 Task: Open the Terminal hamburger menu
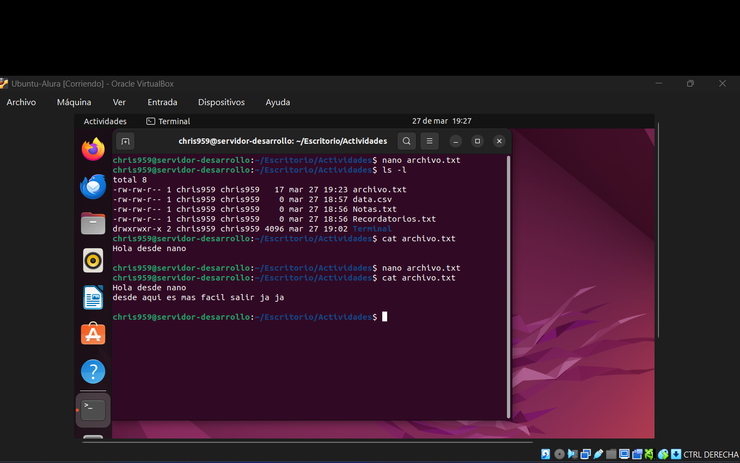(429, 141)
